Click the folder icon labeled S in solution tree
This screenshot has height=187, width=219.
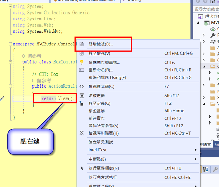(x=213, y=98)
